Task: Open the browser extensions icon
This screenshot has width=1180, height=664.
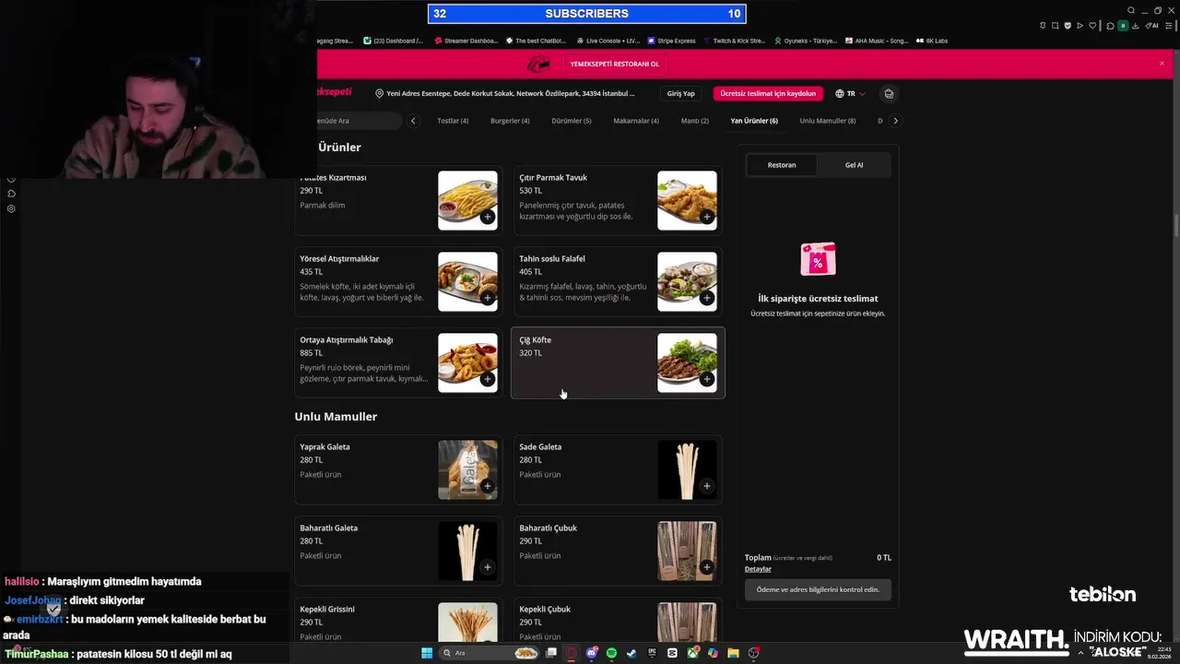Action: [x=1110, y=26]
